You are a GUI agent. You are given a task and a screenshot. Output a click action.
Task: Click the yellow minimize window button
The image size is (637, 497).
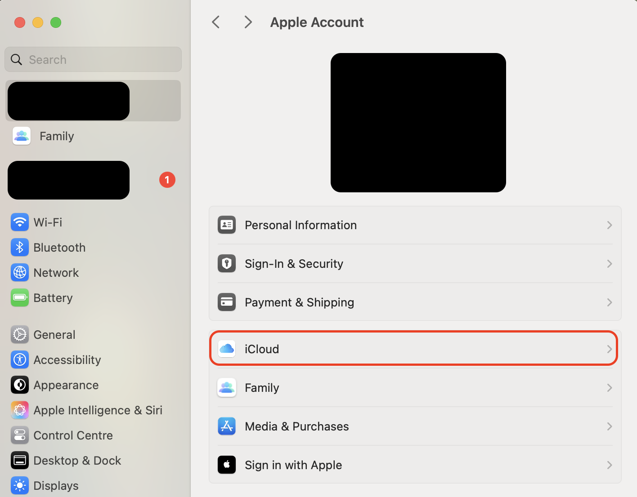(38, 22)
